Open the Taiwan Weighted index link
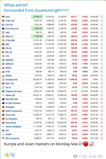The width and height of the screenshot is (106, 159). (13, 127)
